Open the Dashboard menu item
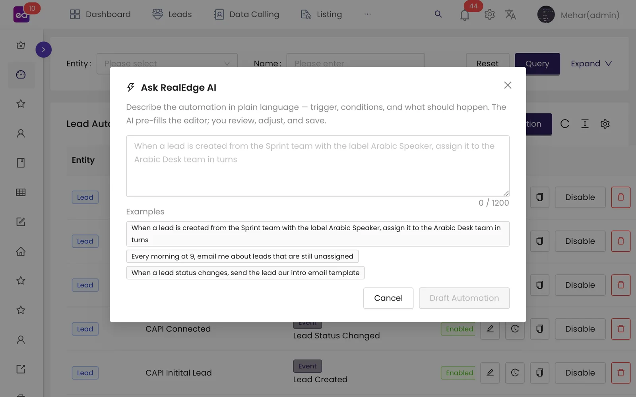 [x=100, y=14]
